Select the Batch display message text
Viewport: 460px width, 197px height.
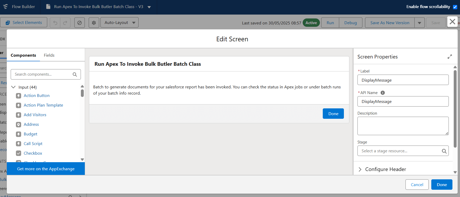click(217, 90)
